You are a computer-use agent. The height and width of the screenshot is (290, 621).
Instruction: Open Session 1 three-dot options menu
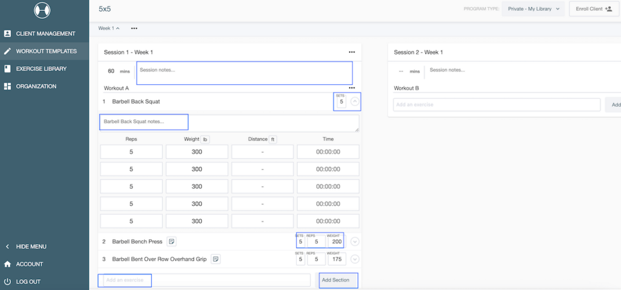pos(352,53)
